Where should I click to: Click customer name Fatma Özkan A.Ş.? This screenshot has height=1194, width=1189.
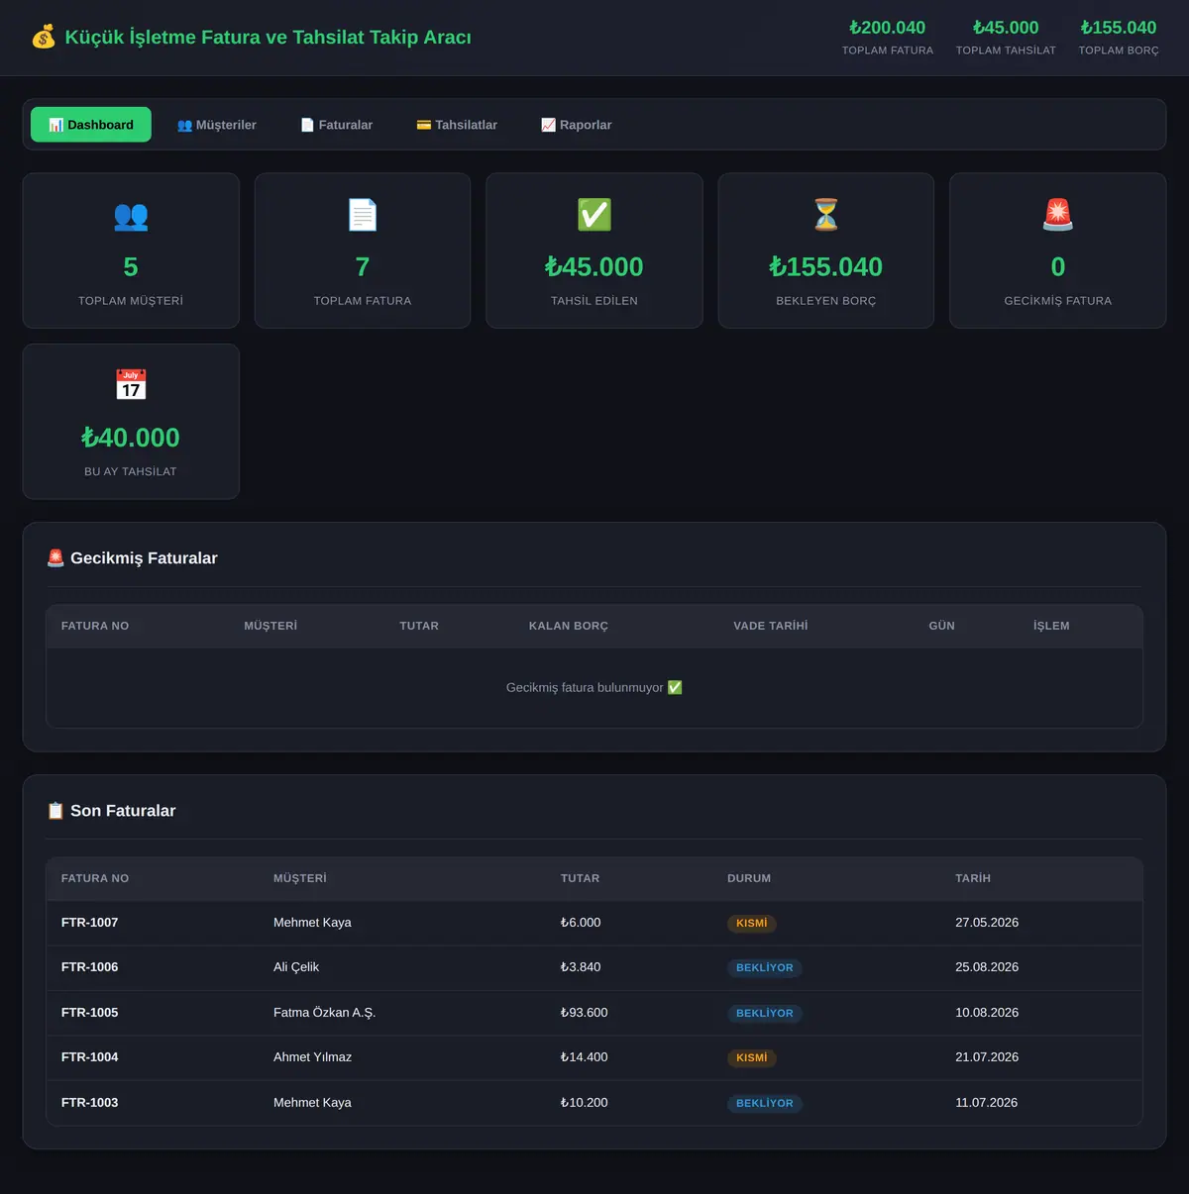(324, 1013)
